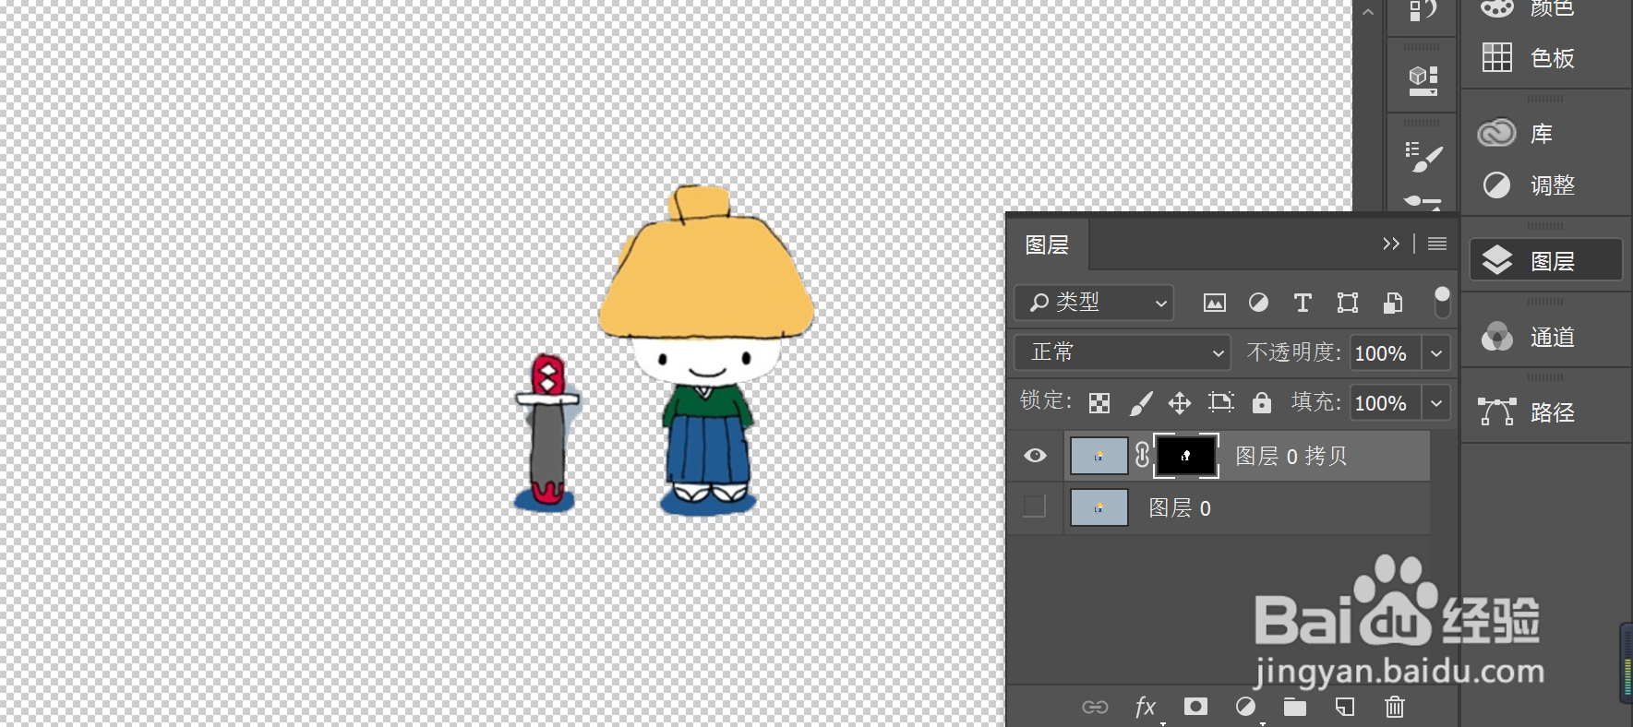The image size is (1633, 727).
Task: Open the 类型 filter type dropdown
Action: click(x=1094, y=303)
